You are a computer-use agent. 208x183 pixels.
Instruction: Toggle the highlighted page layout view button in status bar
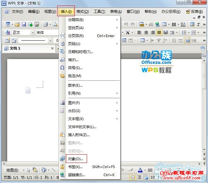pyautogui.click(x=132, y=177)
